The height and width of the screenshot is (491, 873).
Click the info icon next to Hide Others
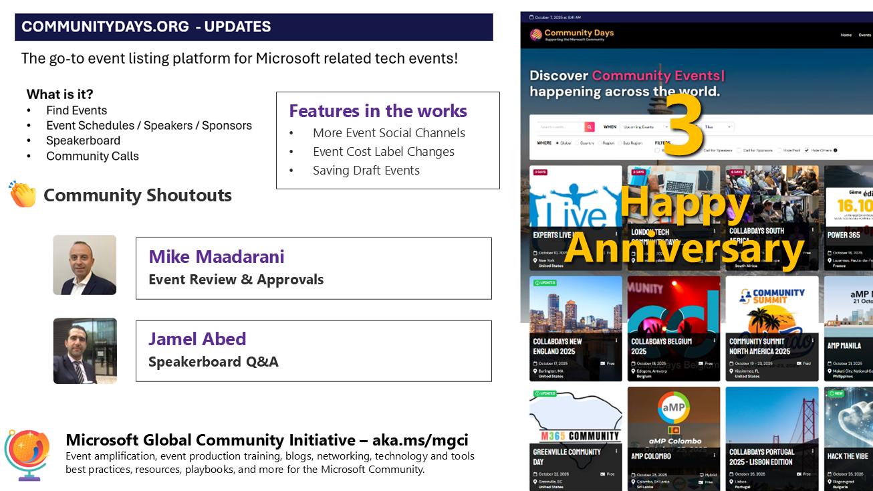pos(836,151)
